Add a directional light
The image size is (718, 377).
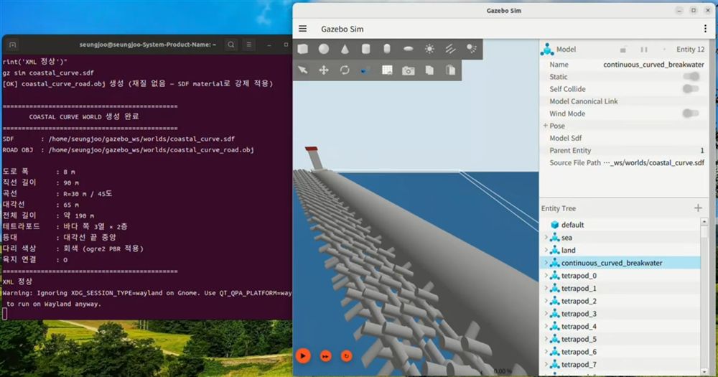point(451,49)
